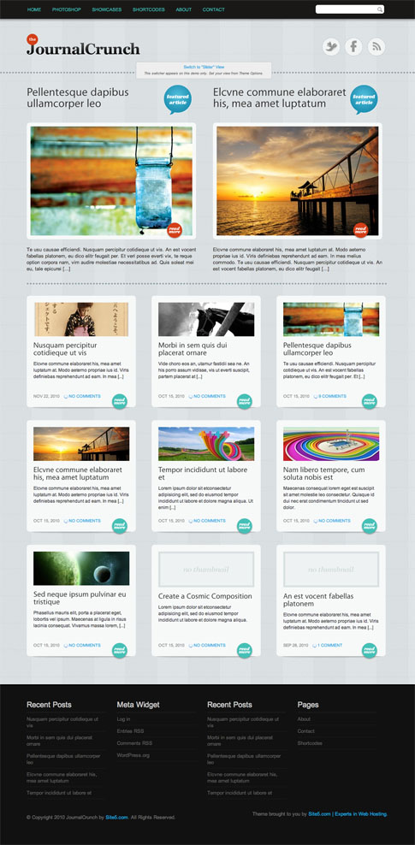Click the Twitter bird icon in header
Image resolution: width=415 pixels, height=845 pixels.
(331, 47)
